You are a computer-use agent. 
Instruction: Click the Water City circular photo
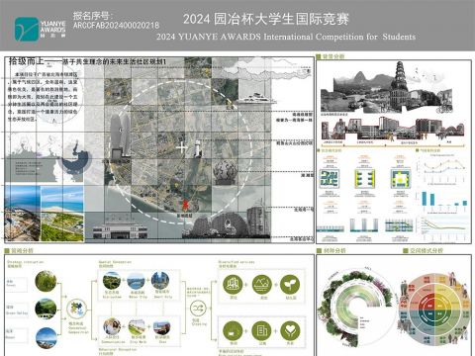point(136,281)
